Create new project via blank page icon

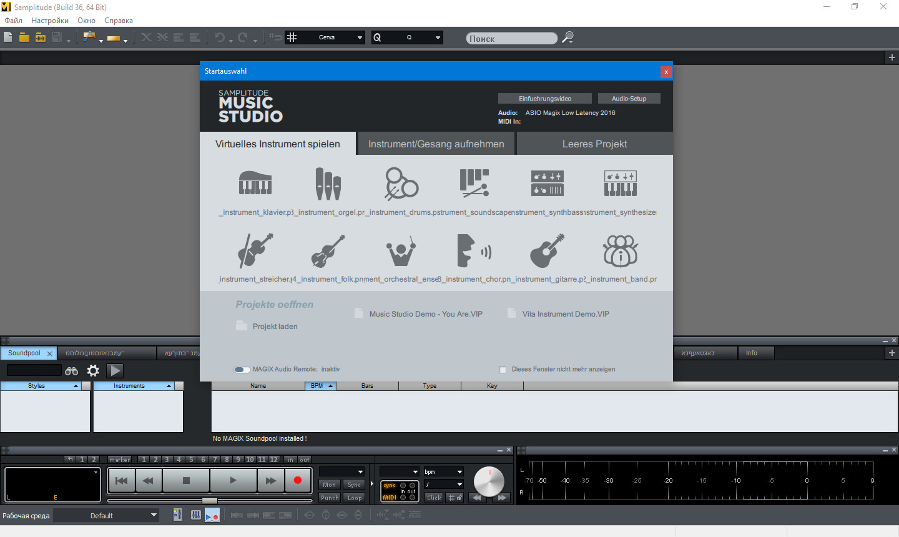[x=8, y=37]
